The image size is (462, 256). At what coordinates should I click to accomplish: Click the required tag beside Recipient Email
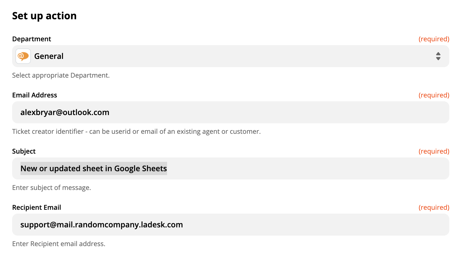click(x=434, y=207)
